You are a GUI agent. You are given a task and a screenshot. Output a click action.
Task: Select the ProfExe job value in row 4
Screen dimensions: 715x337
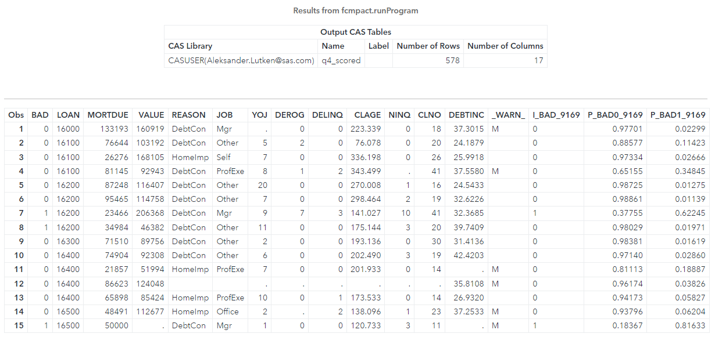click(228, 171)
